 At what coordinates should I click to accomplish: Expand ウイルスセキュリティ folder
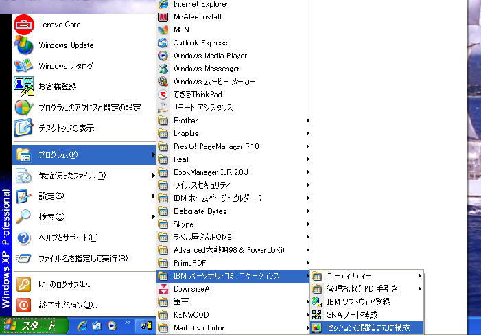[234, 185]
